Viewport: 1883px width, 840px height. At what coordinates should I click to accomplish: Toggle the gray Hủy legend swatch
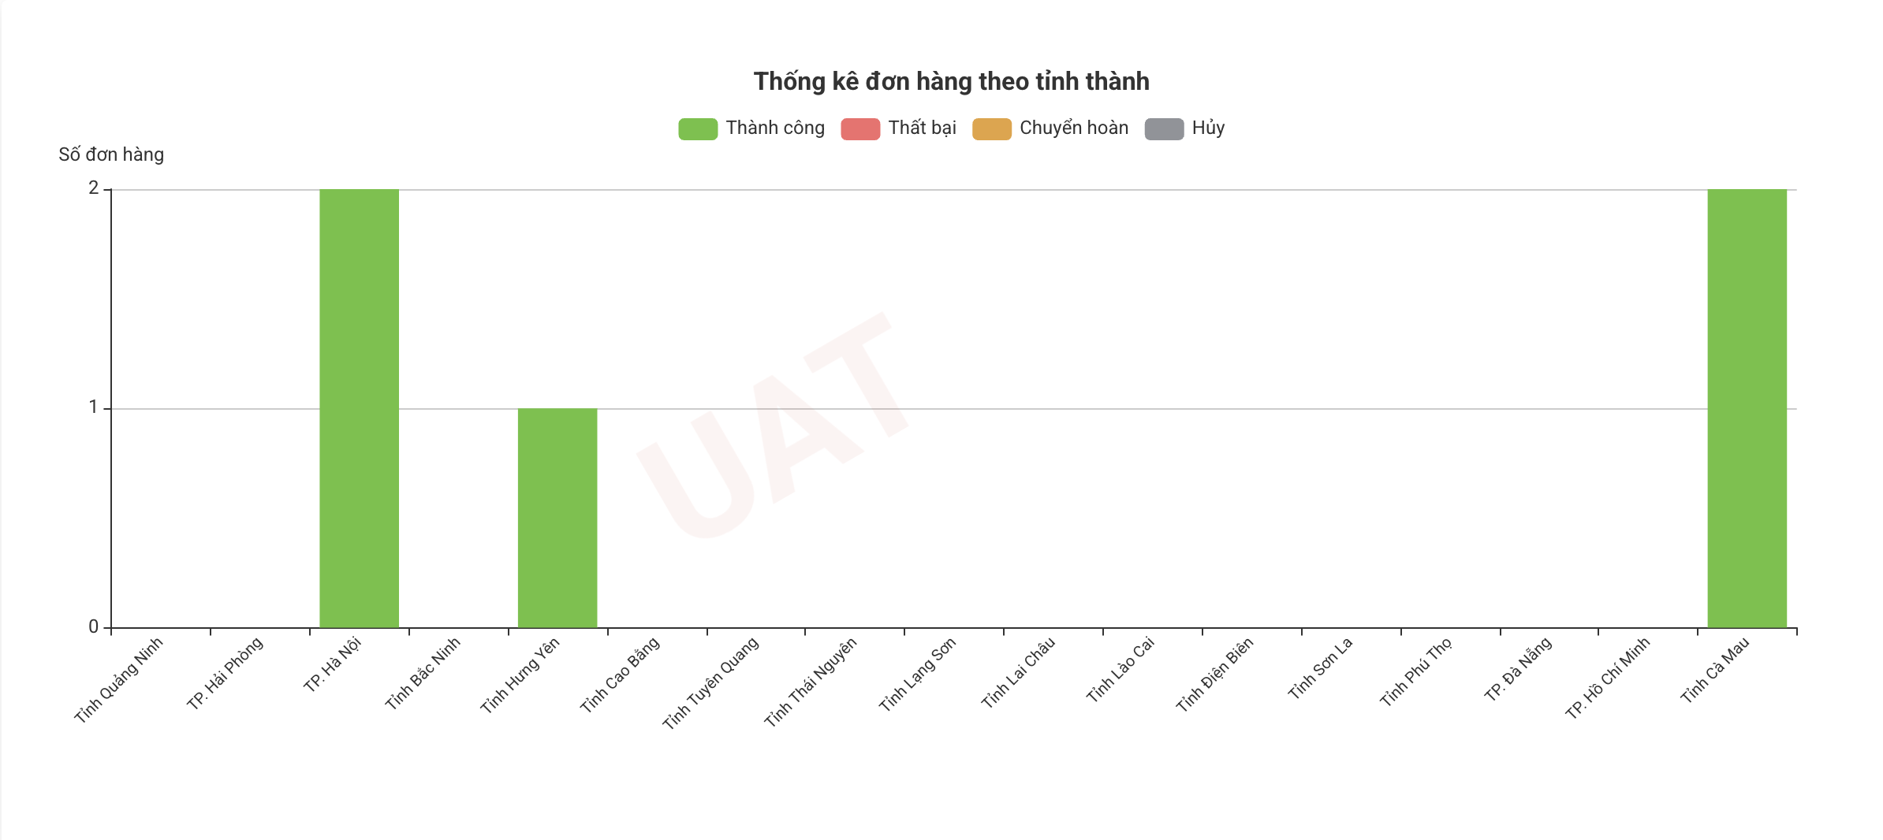click(1164, 129)
